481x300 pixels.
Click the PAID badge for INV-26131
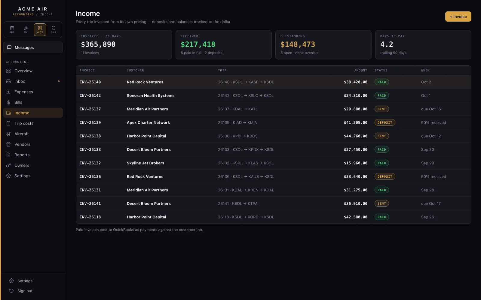(381, 190)
